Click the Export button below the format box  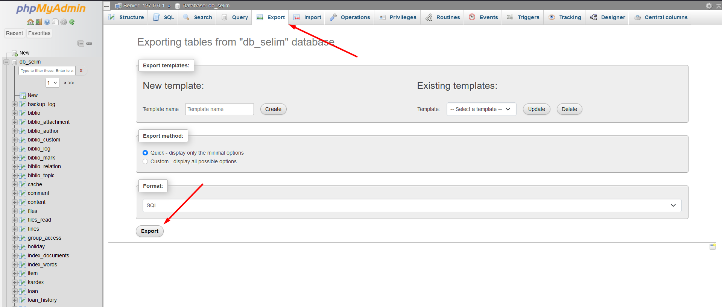[150, 231]
